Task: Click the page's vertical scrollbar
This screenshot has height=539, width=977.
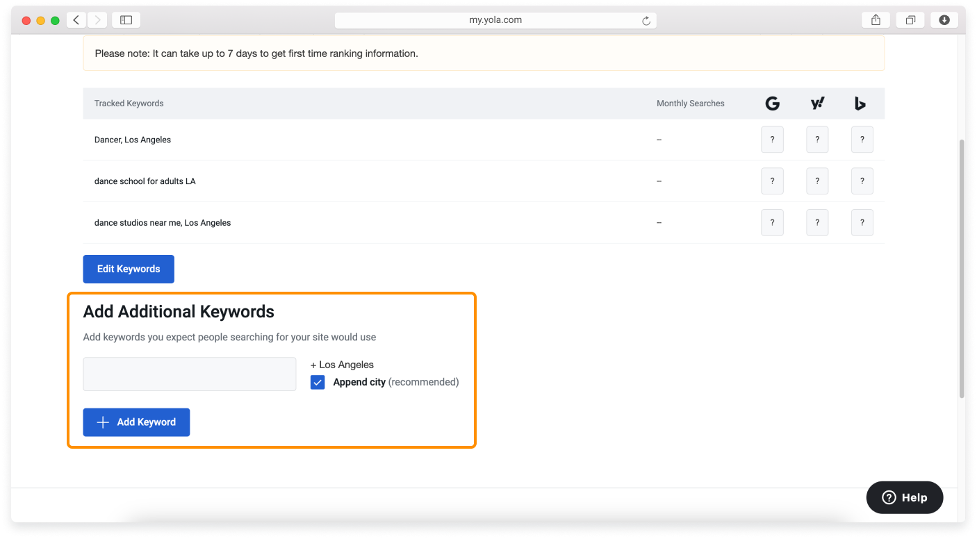Action: [961, 264]
